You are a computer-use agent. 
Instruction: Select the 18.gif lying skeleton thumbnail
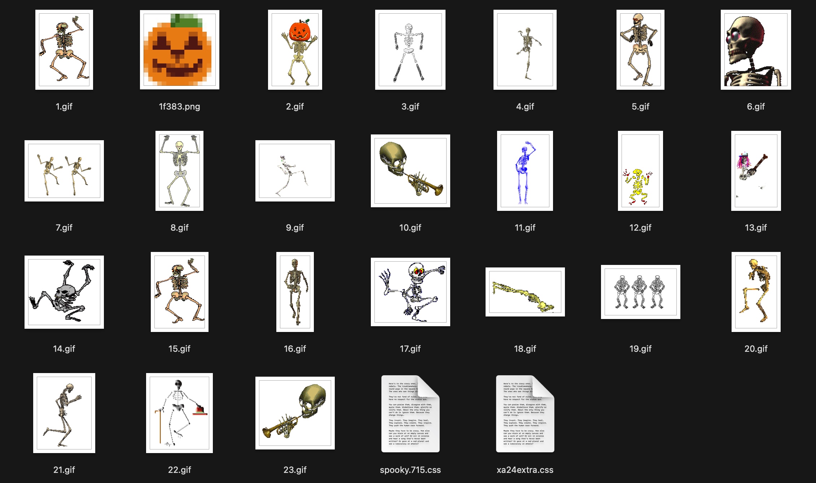pyautogui.click(x=525, y=292)
